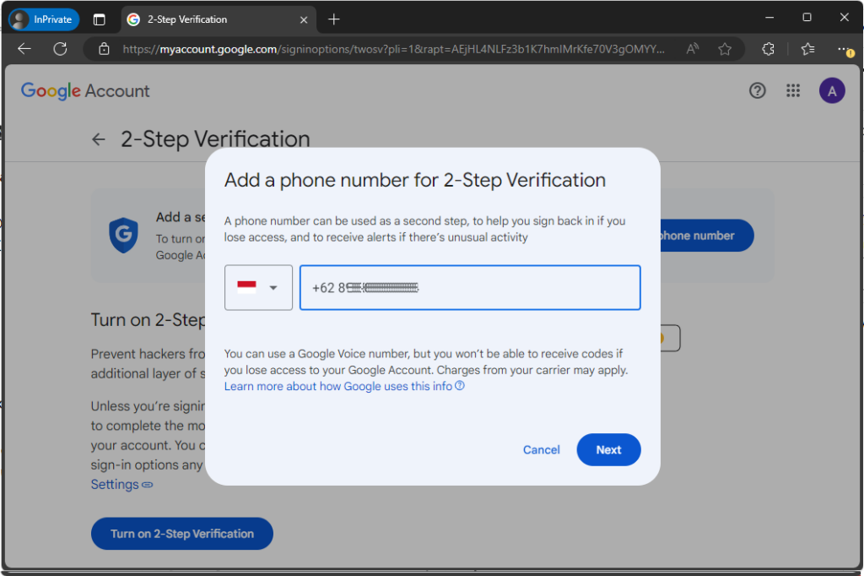Viewport: 864px width, 576px height.
Task: Click the Help question mark icon
Action: [757, 91]
